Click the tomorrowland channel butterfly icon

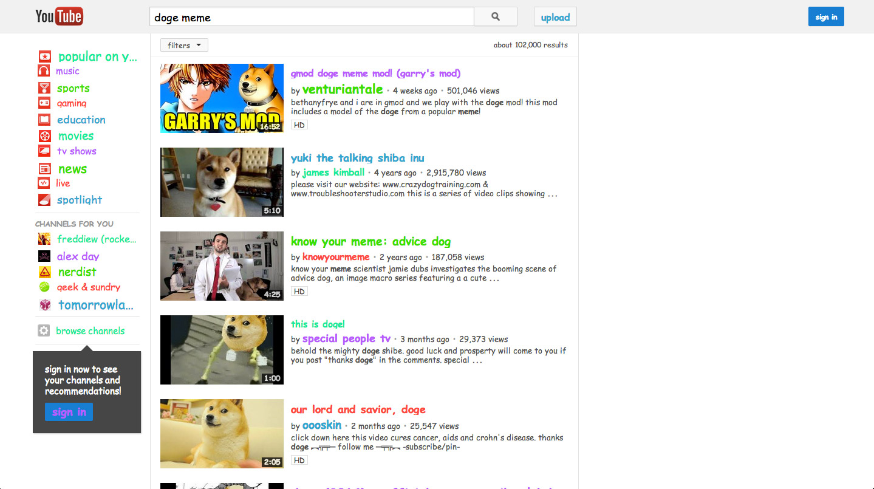pos(45,305)
